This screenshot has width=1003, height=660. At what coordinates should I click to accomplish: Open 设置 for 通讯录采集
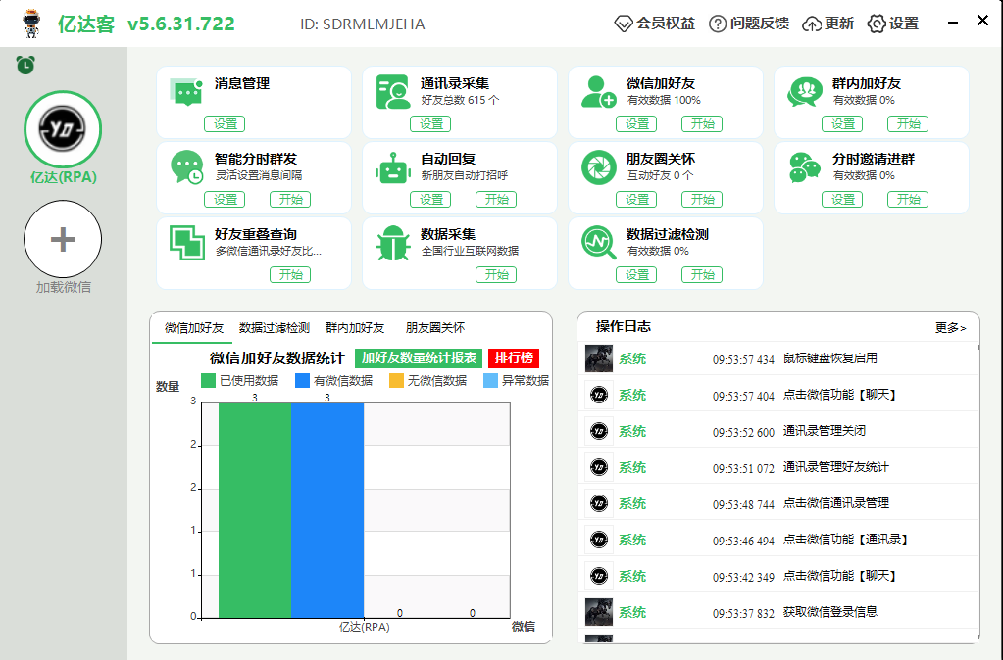click(x=430, y=124)
